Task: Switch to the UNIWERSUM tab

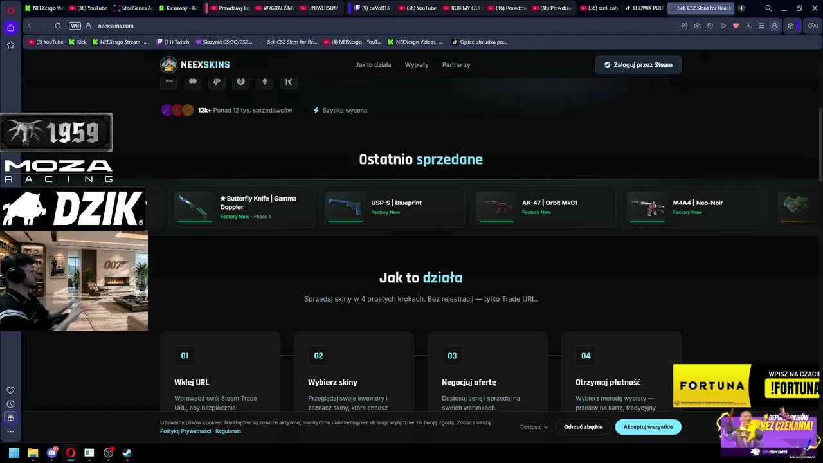Action: 320,8
